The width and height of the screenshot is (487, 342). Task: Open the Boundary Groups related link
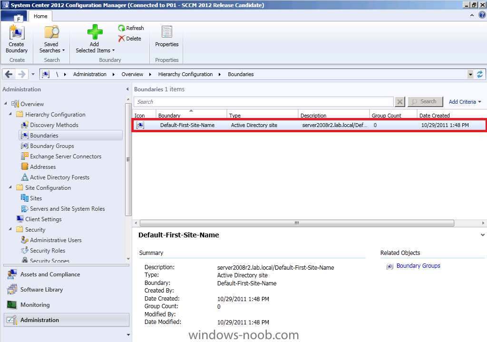tap(418, 266)
